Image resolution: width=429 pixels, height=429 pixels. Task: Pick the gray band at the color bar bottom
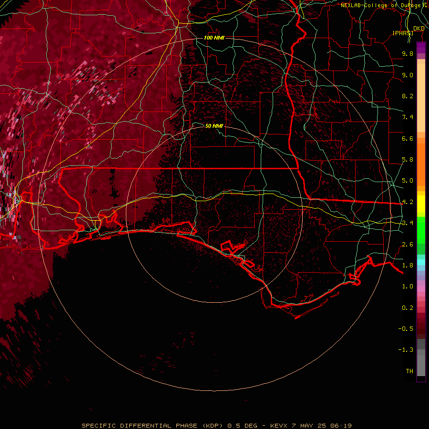point(421,365)
